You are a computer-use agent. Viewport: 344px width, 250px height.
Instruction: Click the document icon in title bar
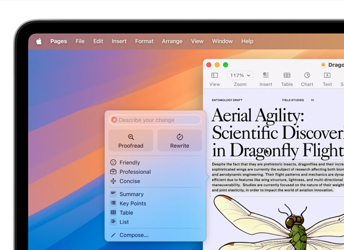[323, 65]
